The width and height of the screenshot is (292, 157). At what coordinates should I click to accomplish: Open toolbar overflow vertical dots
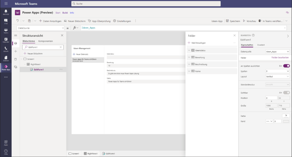coord(135,21)
